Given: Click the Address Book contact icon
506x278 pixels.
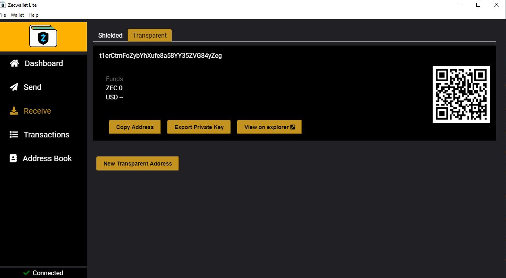Looking at the screenshot, I should click(x=13, y=158).
